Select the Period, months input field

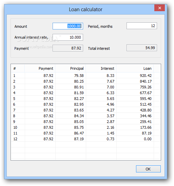(x=142, y=26)
